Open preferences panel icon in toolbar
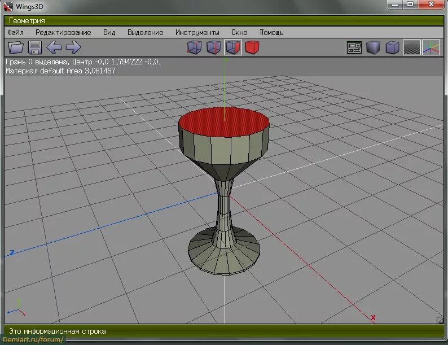This screenshot has height=345, width=448. click(354, 47)
